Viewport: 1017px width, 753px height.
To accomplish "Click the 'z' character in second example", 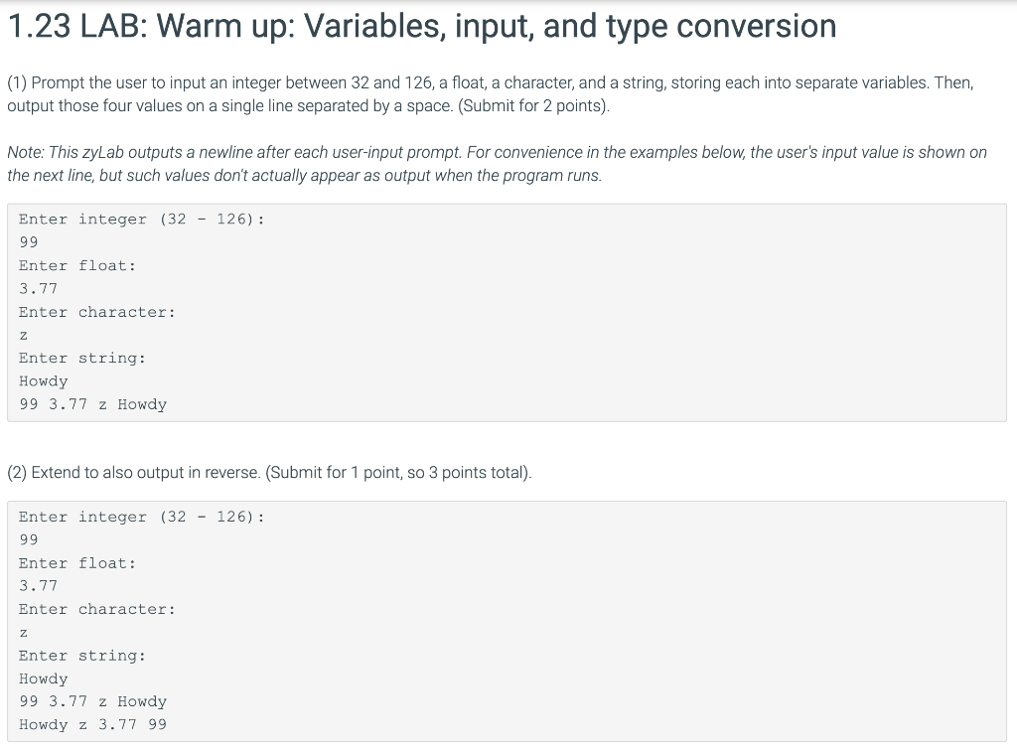I will 24,633.
